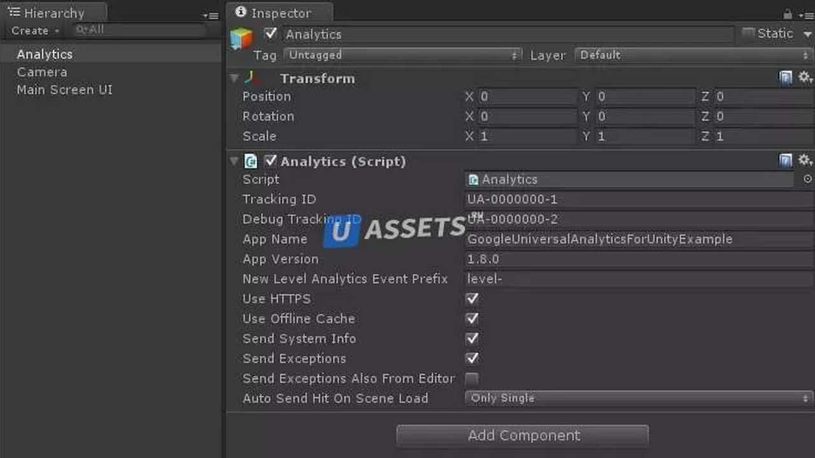Image resolution: width=815 pixels, height=458 pixels.
Task: Click the Position Y field
Action: click(x=645, y=97)
